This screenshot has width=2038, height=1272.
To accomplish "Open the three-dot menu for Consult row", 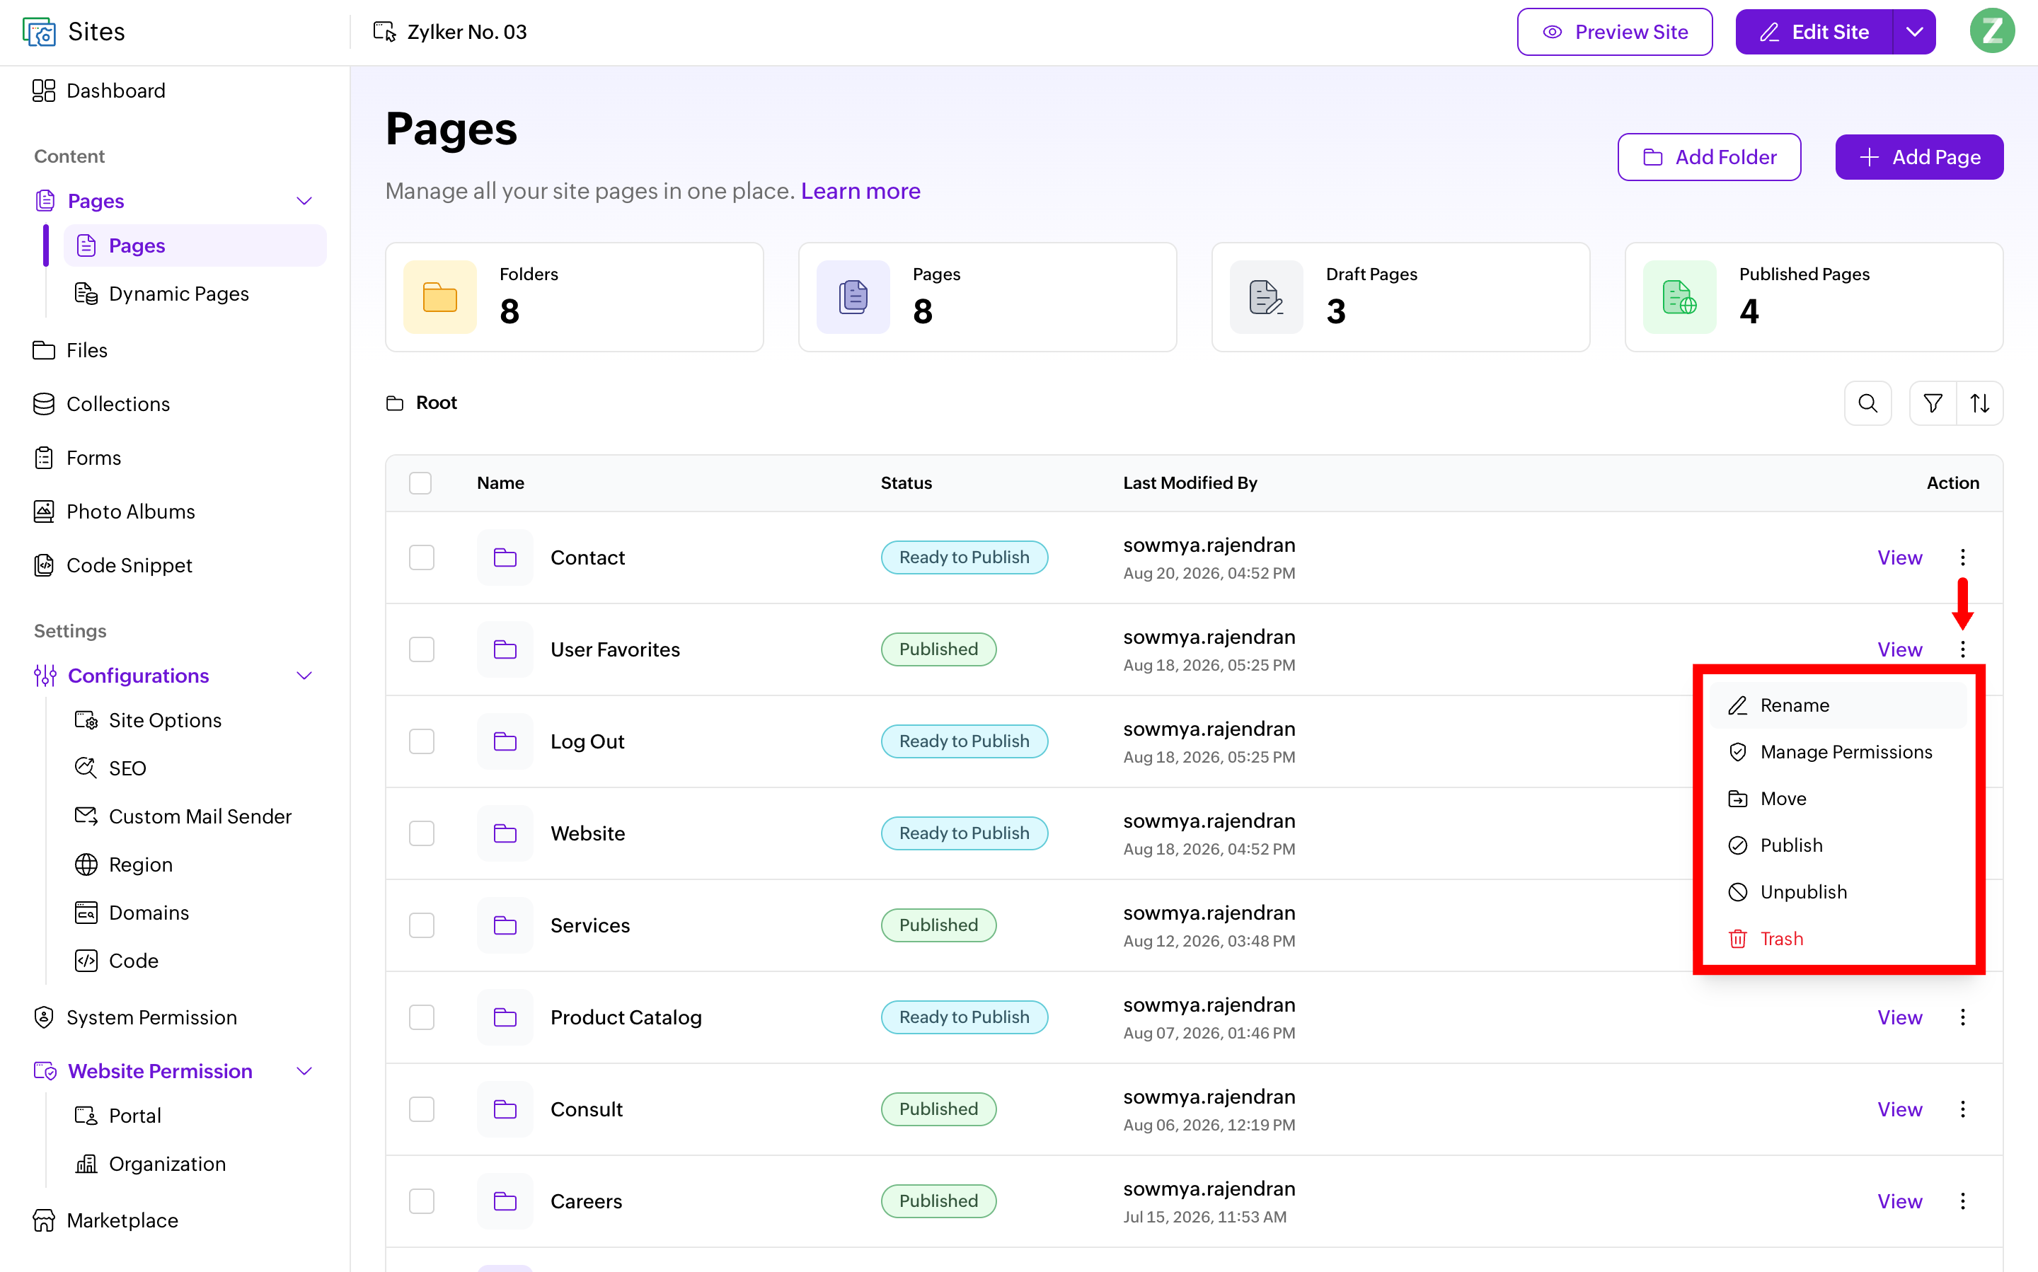I will 1962,1109.
